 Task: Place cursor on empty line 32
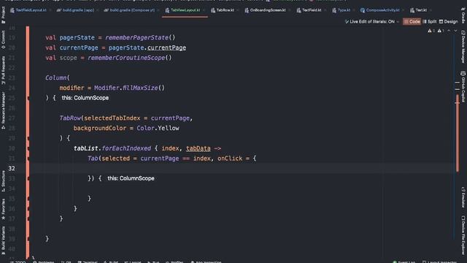242,169
